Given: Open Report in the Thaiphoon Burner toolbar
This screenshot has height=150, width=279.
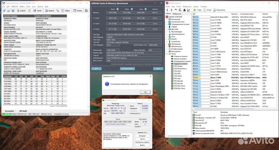Looking at the screenshot, I should [x=50, y=11].
